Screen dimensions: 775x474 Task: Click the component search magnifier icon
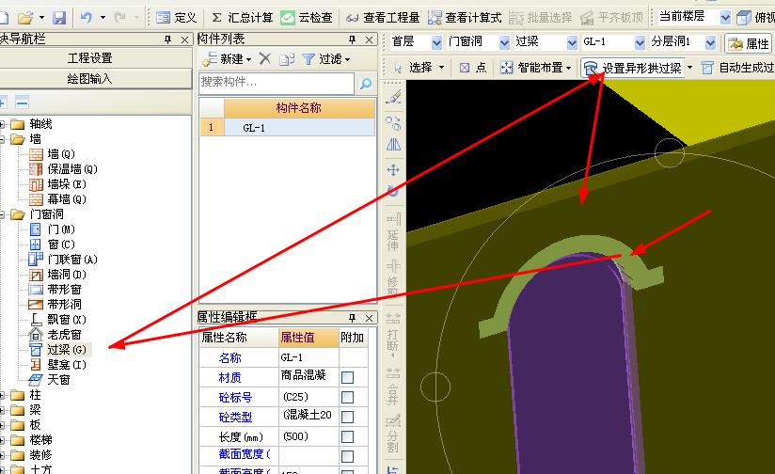pos(366,83)
